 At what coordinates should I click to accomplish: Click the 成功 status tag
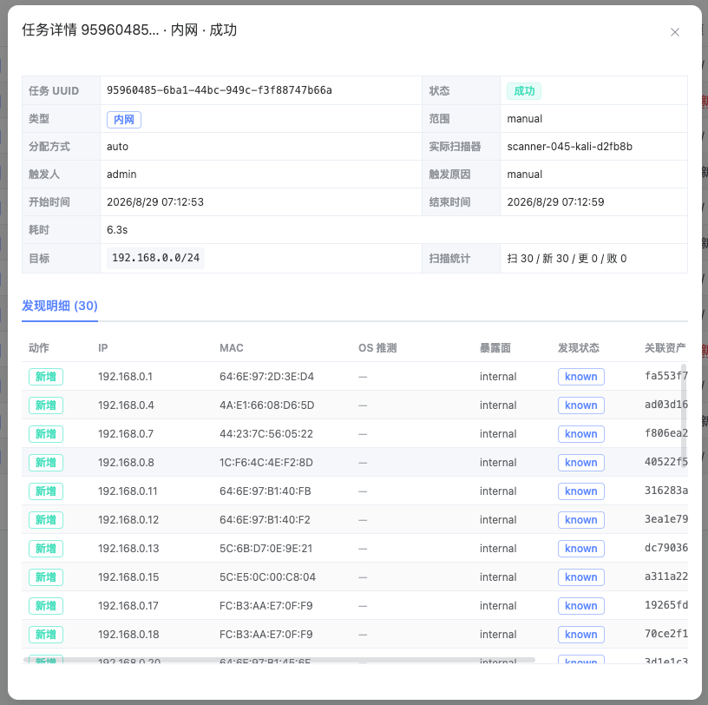click(x=524, y=91)
